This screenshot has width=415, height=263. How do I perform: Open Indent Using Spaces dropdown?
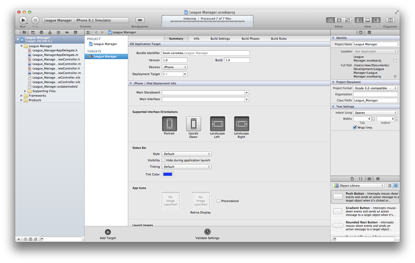375,113
